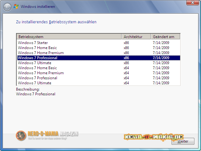
Task: Click the Windows logo in title bar
Action: click(x=16, y=6)
